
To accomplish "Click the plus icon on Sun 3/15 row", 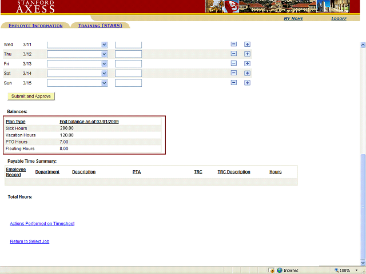I will coord(247,83).
